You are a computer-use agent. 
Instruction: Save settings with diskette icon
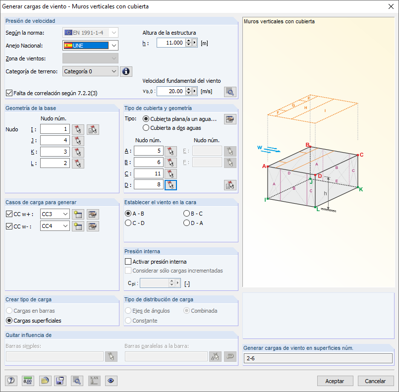[x=60, y=381]
